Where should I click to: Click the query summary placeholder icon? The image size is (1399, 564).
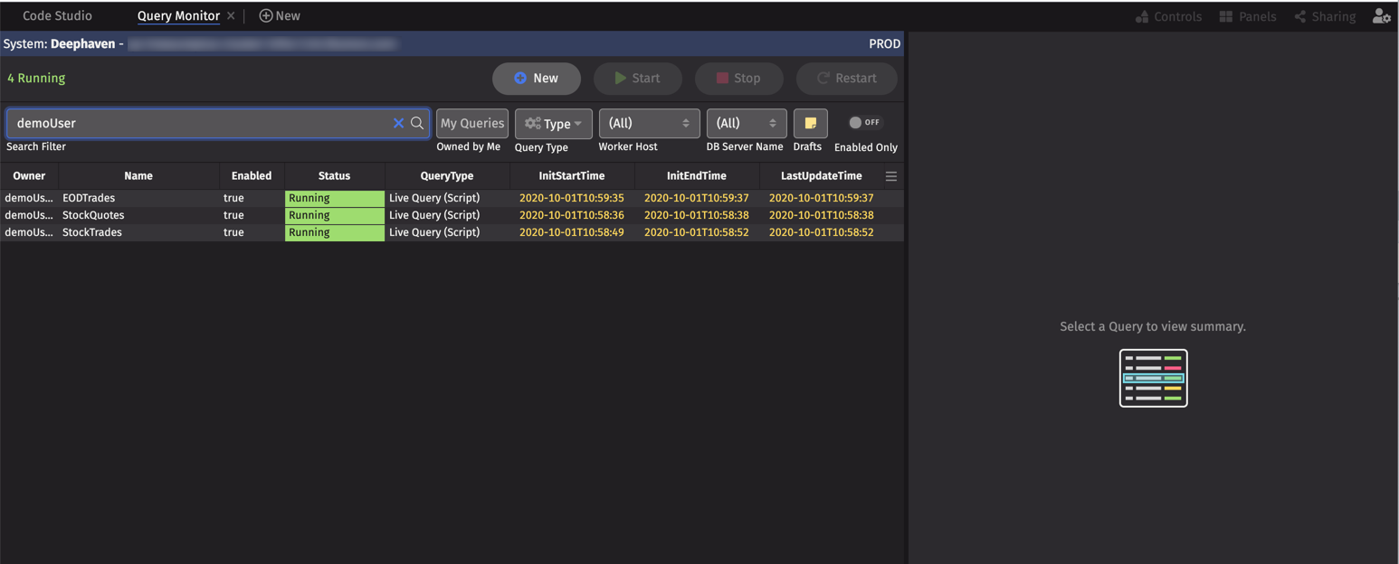tap(1153, 378)
